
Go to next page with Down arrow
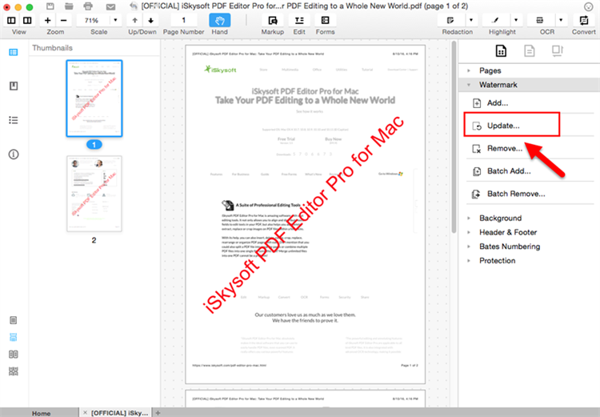150,20
